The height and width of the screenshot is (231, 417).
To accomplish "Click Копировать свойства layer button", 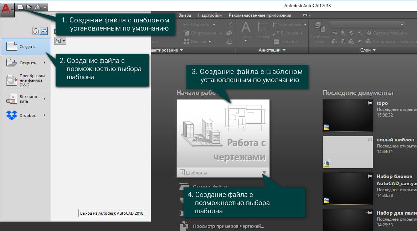I will [x=391, y=42].
